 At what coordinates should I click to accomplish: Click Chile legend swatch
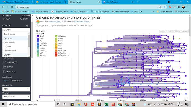[x=38, y=39]
